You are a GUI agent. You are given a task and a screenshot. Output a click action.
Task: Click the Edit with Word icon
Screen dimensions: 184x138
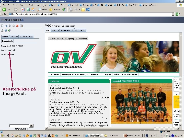click(76, 9)
